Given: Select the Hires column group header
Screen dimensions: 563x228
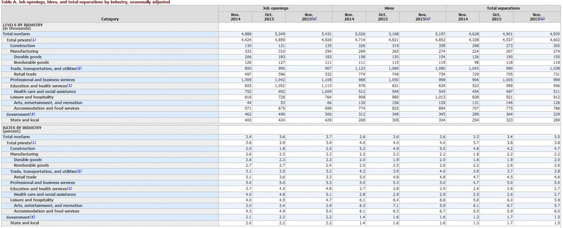Looking at the screenshot, I should click(x=389, y=9).
